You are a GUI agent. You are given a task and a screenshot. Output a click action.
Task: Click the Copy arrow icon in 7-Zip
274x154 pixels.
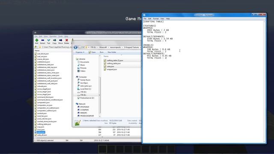(x=54, y=40)
